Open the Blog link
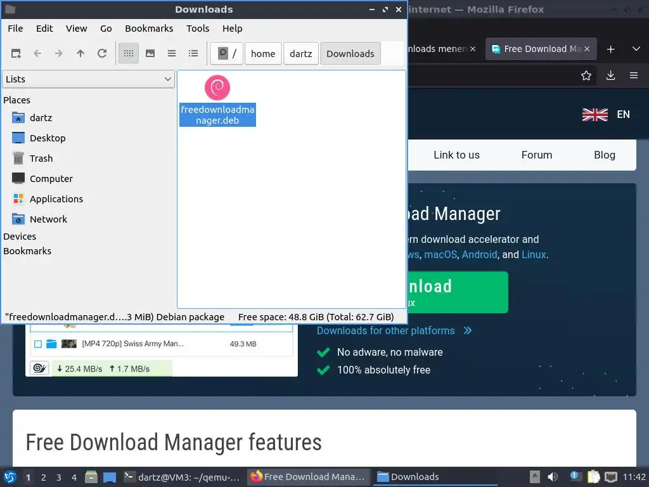The height and width of the screenshot is (487, 649). coord(605,155)
